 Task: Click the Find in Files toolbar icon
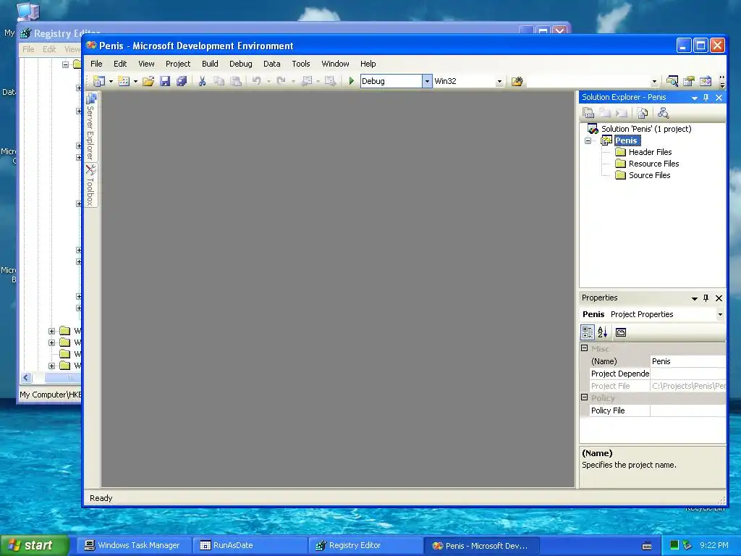pyautogui.click(x=517, y=81)
